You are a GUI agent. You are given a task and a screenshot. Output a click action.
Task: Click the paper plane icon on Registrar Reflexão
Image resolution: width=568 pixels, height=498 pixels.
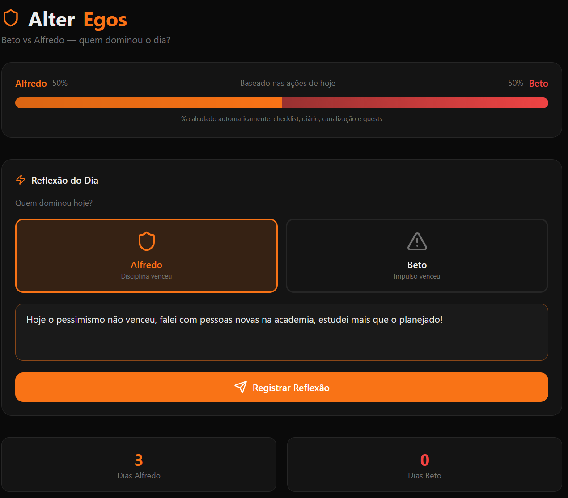[241, 387]
